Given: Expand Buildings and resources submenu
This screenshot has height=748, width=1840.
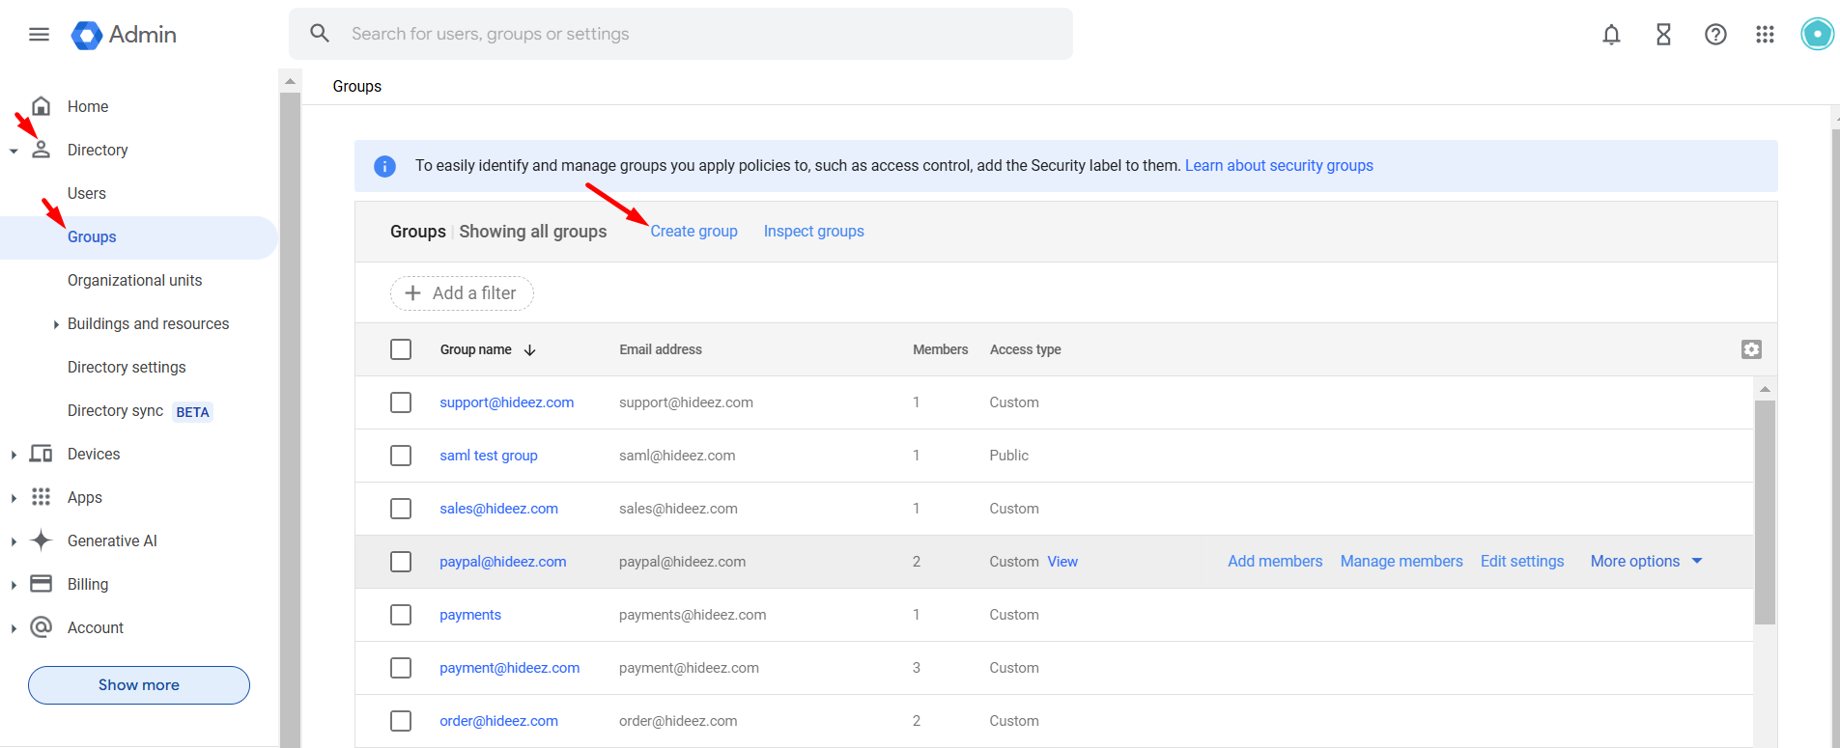Looking at the screenshot, I should click(x=56, y=324).
